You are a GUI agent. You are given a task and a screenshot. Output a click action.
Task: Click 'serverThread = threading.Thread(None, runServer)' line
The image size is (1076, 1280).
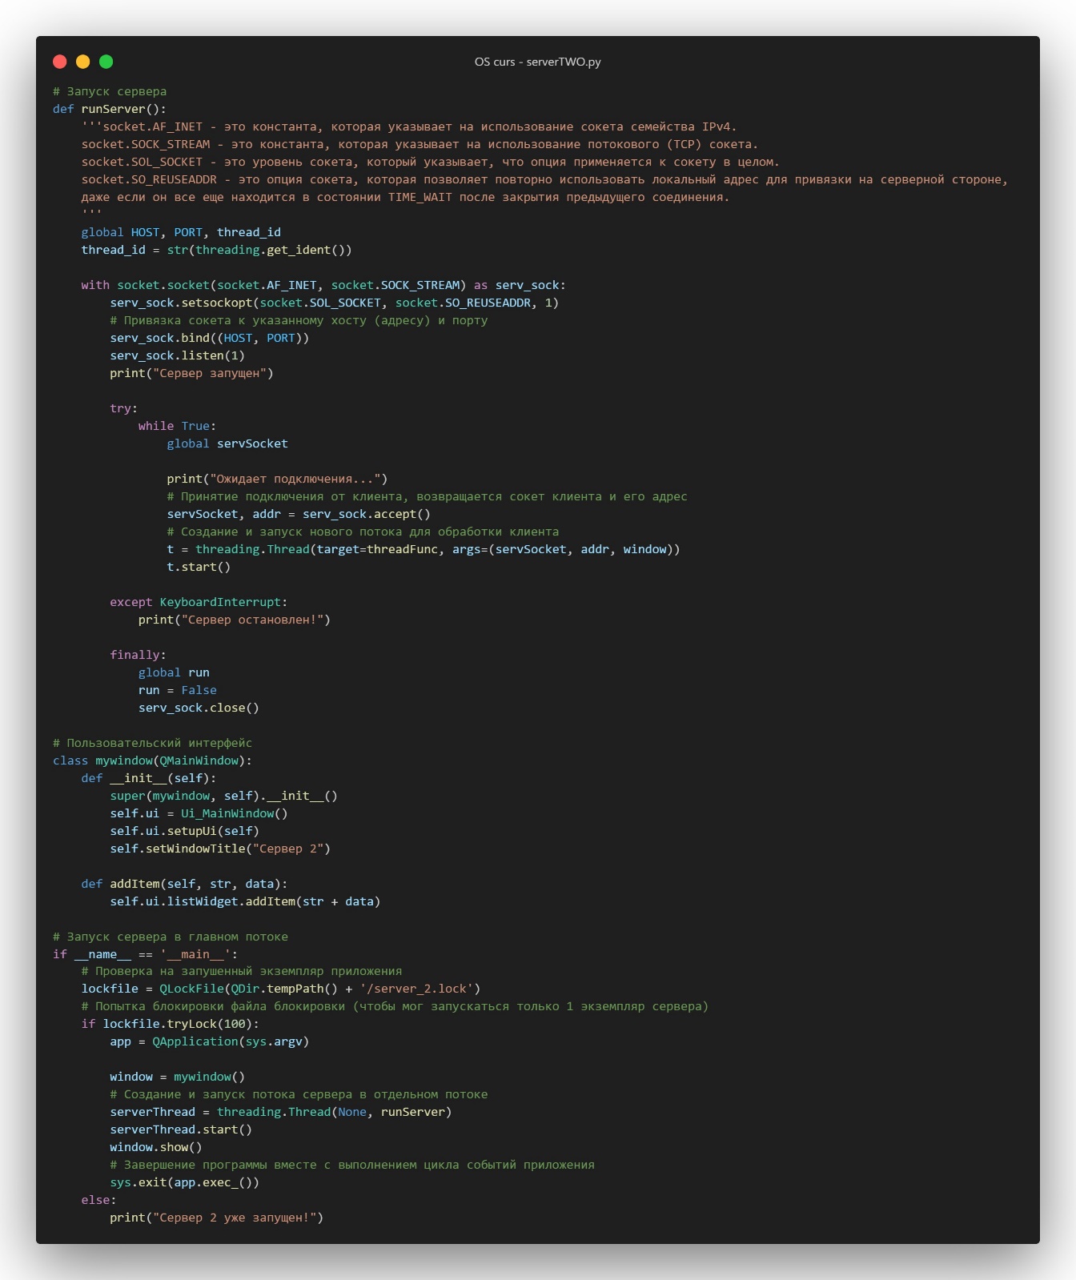coord(281,1112)
